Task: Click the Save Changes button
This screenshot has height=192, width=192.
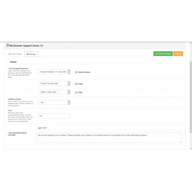Action: pos(163,54)
